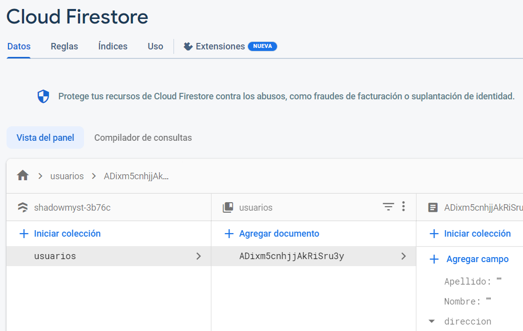The image size is (523, 331).
Task: Click Agregar documento
Action: [x=279, y=234]
